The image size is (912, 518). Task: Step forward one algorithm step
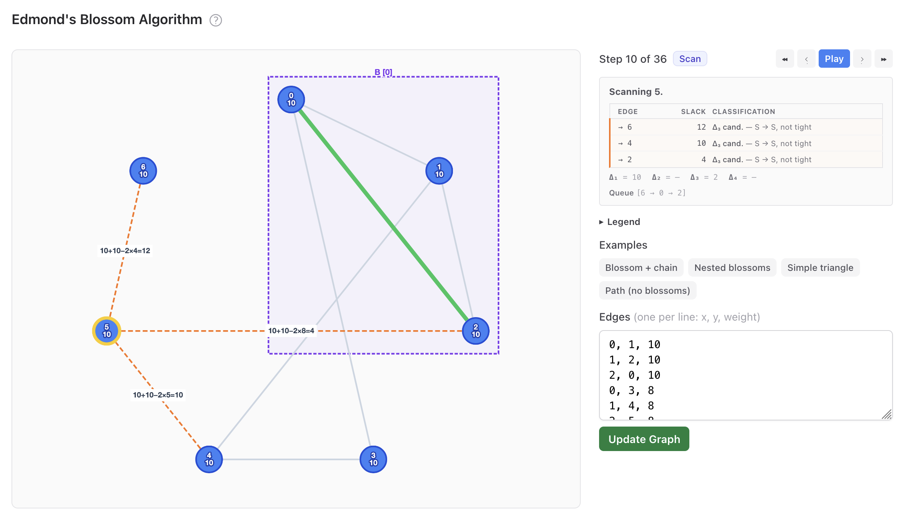pyautogui.click(x=862, y=59)
